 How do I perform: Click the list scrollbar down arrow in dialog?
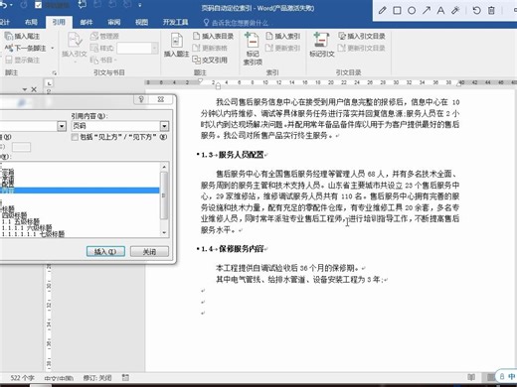click(x=164, y=233)
